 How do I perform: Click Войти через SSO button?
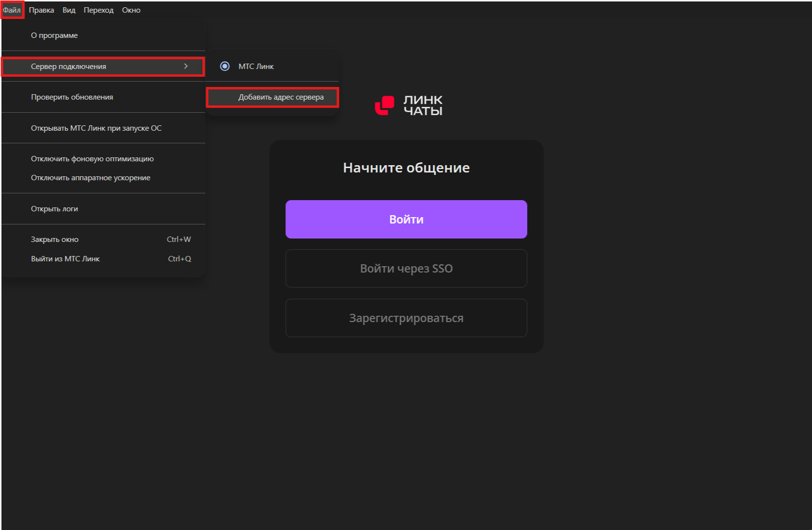406,268
